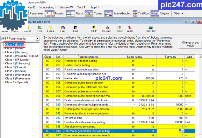This screenshot has width=202, height=138.
Task: Select Class 4 (I/F, Monitor) in the tree
Action: click(x=18, y=60)
